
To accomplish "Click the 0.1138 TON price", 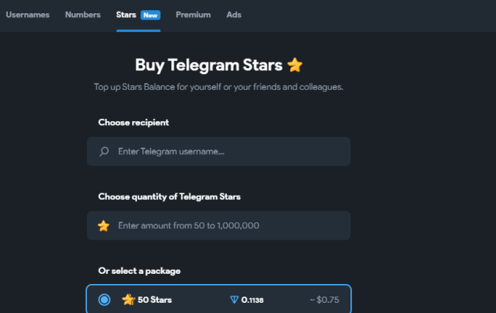I will [252, 300].
